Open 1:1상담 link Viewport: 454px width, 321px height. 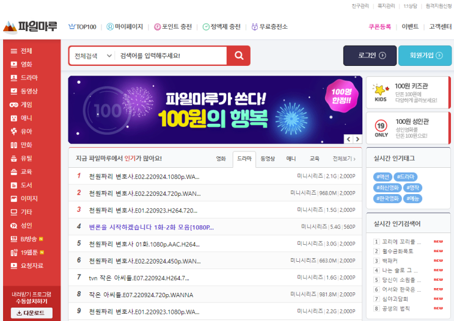coord(410,6)
